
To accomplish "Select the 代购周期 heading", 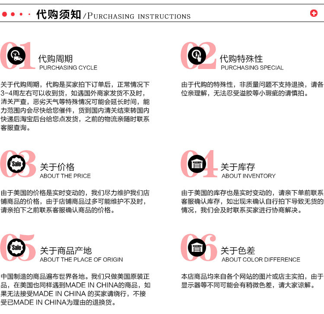I will tap(55, 59).
